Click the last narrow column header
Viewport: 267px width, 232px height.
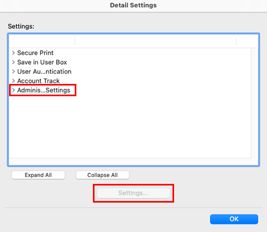[247, 41]
